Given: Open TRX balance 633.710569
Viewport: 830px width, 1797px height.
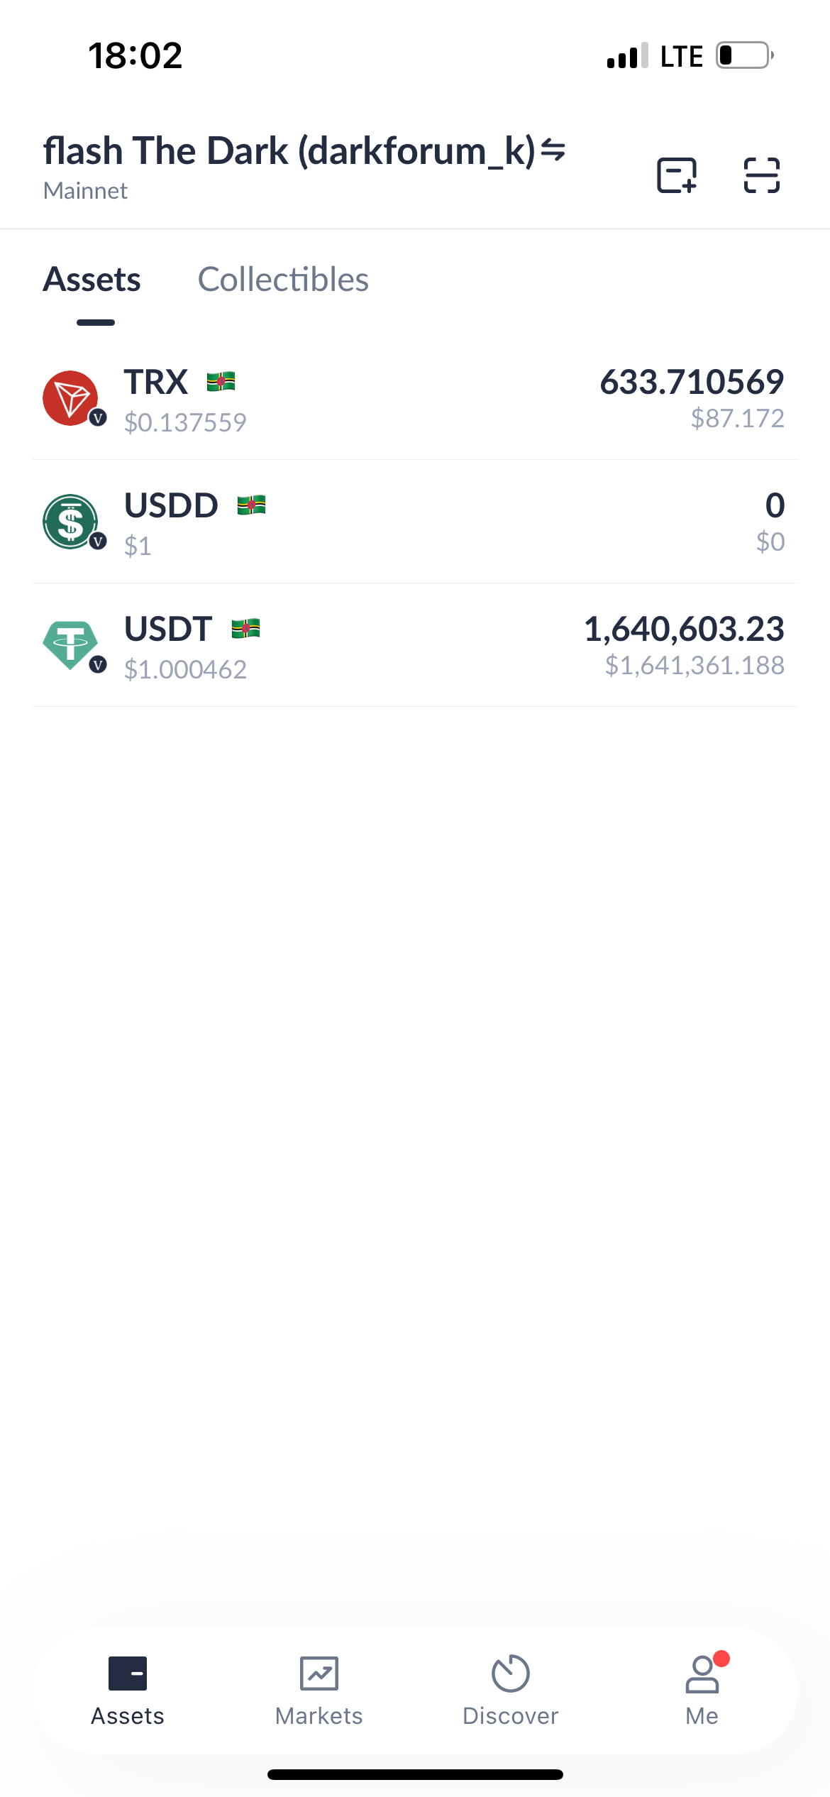Looking at the screenshot, I should pyautogui.click(x=692, y=382).
